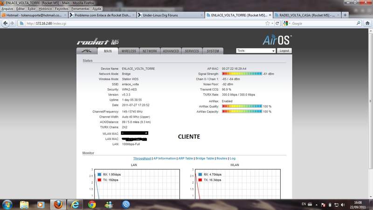Switch to the MAIN tab
Viewport: 373px width, 210px height.
pos(108,51)
